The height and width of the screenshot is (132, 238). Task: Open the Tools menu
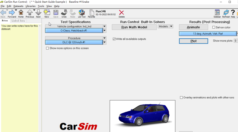[41, 6]
